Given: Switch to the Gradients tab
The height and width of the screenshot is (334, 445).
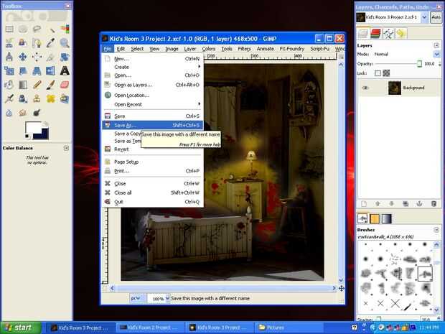Looking at the screenshot, I should (387, 218).
